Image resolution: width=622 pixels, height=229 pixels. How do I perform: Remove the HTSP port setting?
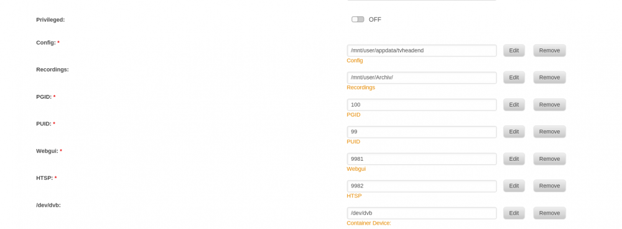(x=549, y=186)
